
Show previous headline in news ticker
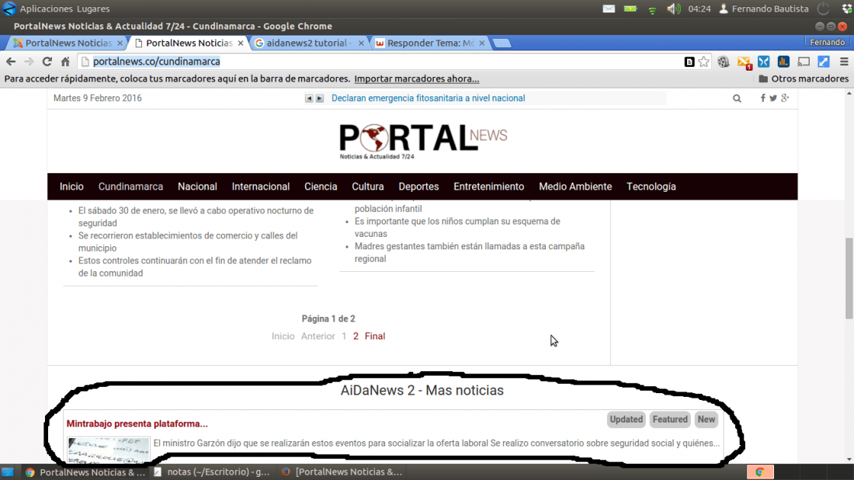click(x=309, y=99)
